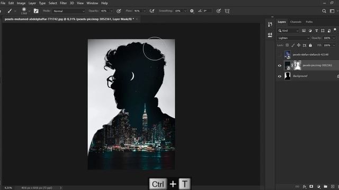Lock transparent pixels icon

click(x=287, y=45)
